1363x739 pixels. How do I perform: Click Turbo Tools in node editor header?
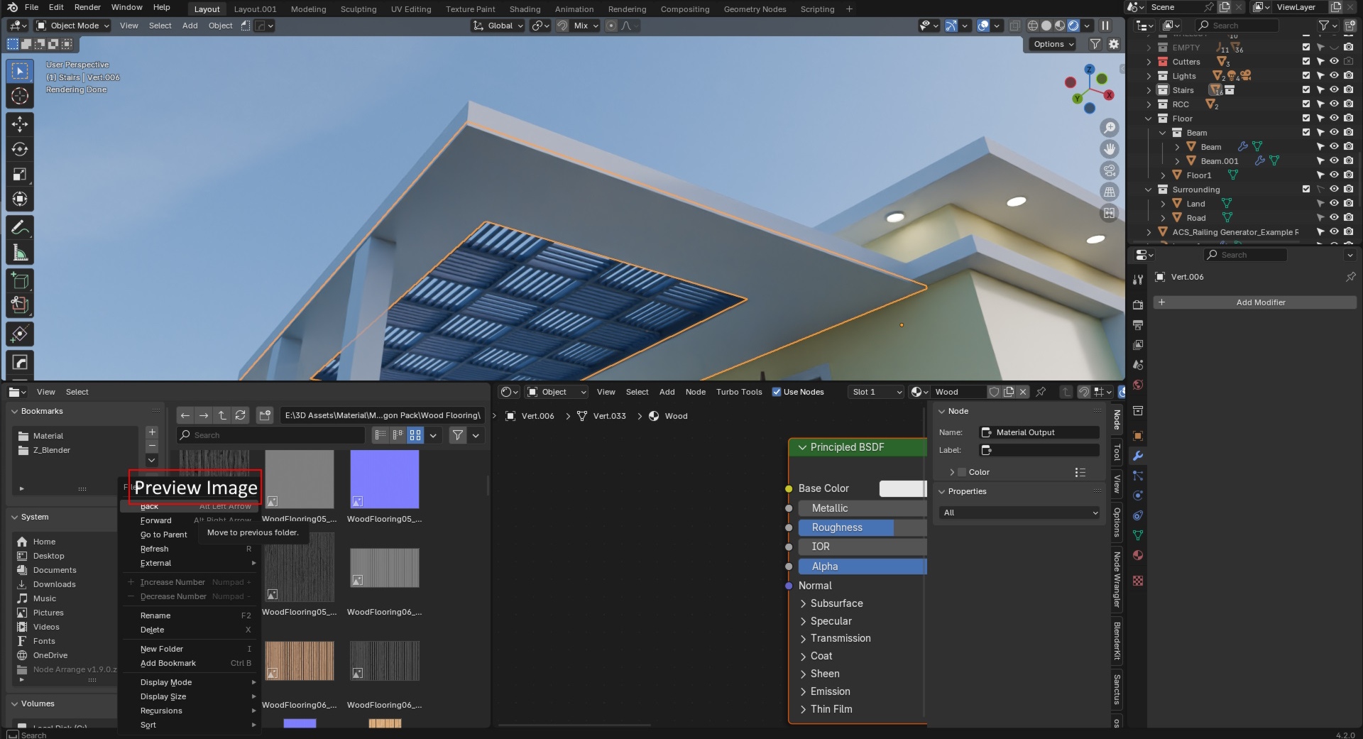pos(739,392)
